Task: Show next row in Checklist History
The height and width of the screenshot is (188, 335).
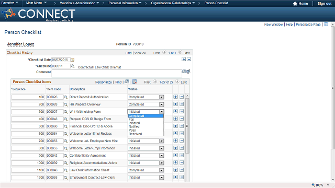Action: click(180, 52)
